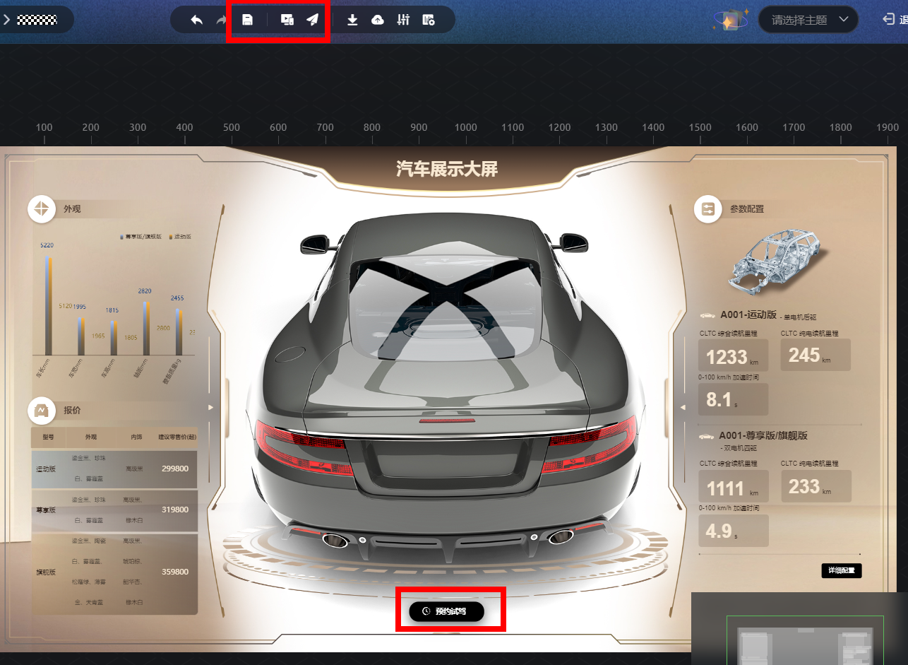Screen dimensions: 908x665
Task: Collapse the right panel with the left-pointing arrow
Action: click(682, 408)
